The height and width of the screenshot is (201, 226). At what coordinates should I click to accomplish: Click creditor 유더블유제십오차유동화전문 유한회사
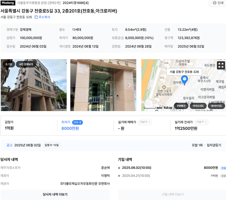[x=85, y=184]
